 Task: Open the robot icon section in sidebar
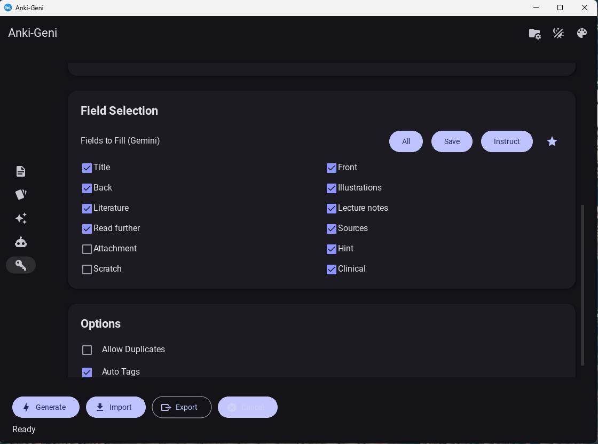click(x=21, y=242)
